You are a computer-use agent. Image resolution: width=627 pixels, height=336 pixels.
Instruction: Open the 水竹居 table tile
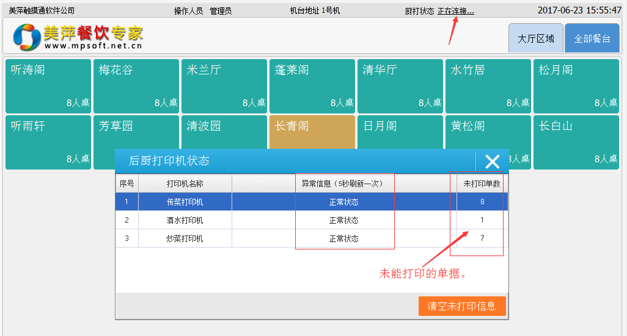(488, 86)
